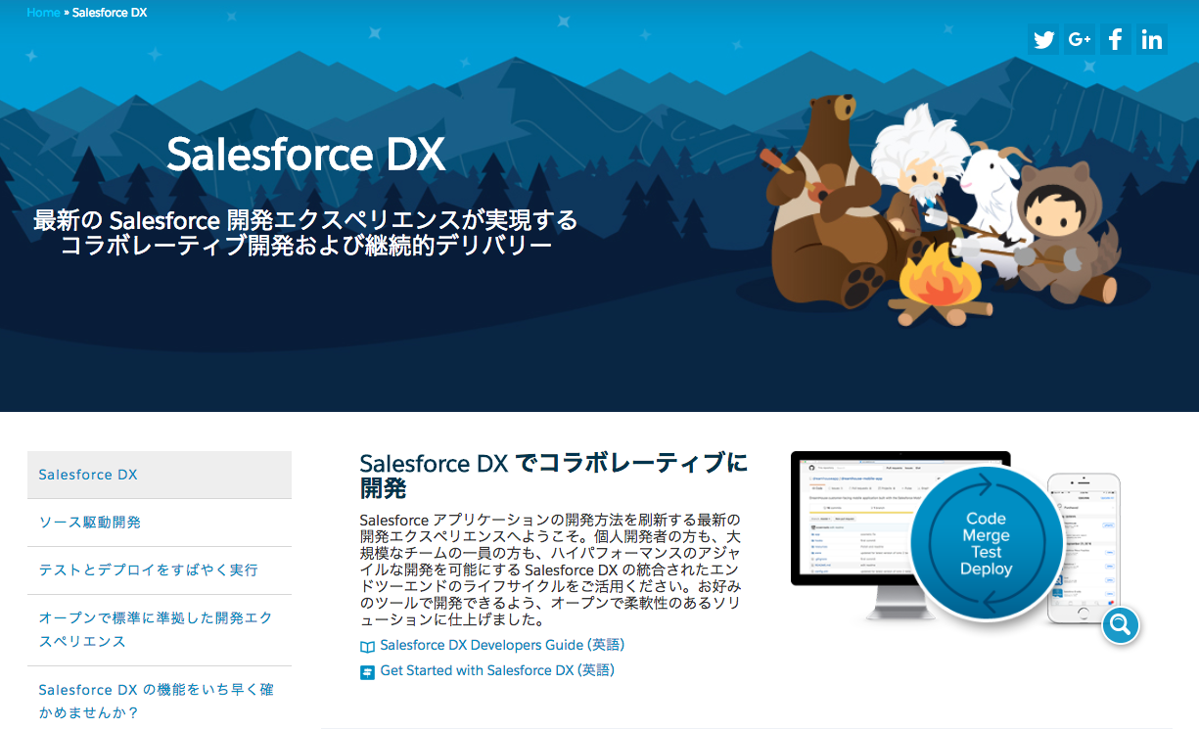Screen dimensions: 1199x729
Task: Open Salesforce DX Developers Guide (英語) link
Action: pyautogui.click(x=502, y=645)
